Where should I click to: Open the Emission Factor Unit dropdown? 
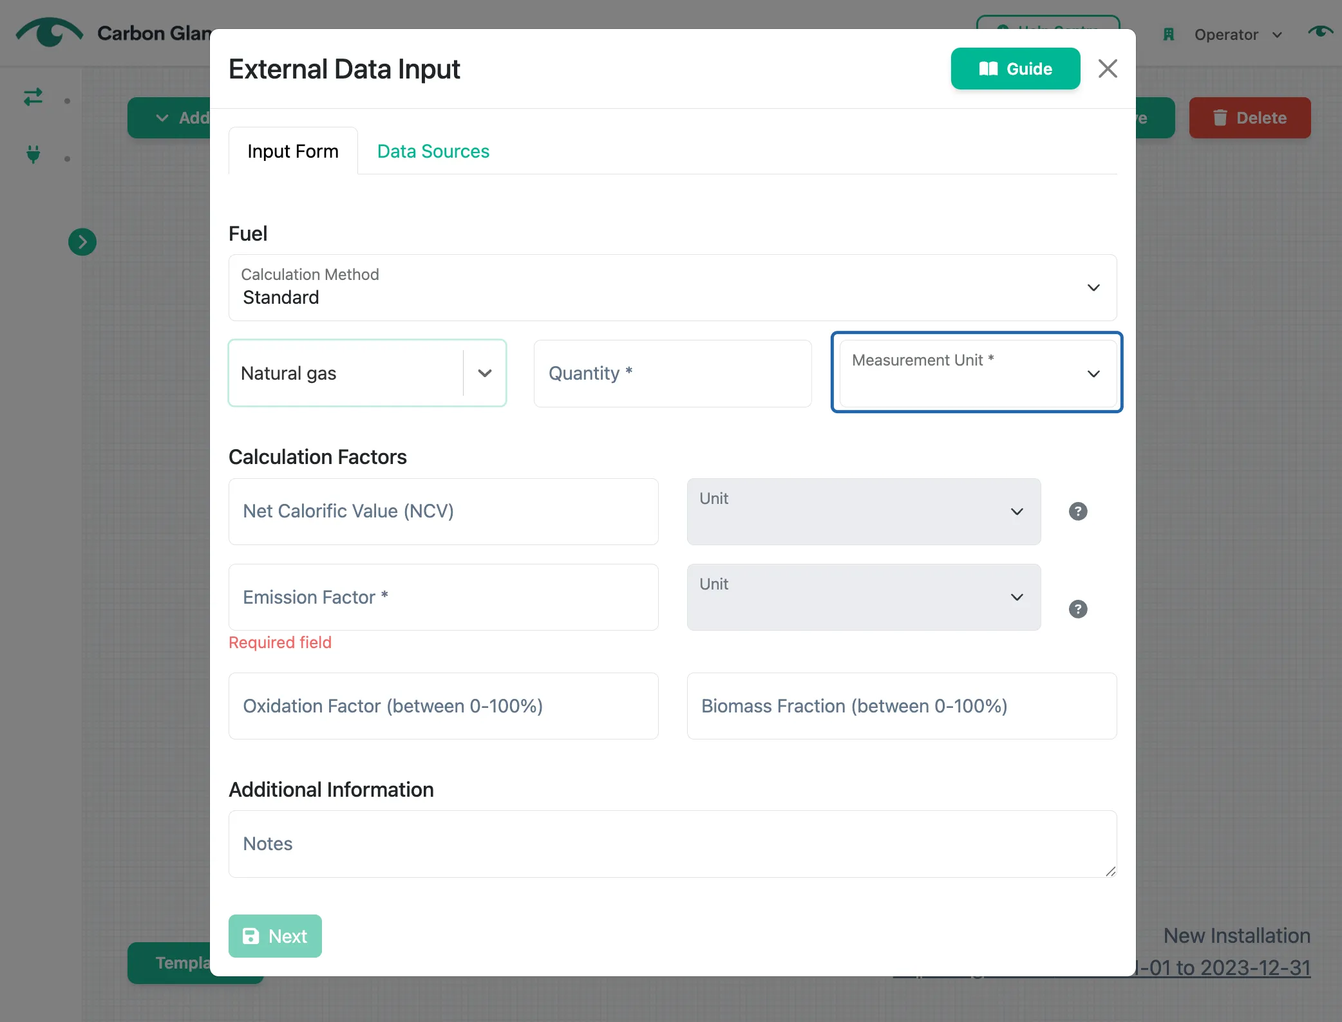[864, 597]
